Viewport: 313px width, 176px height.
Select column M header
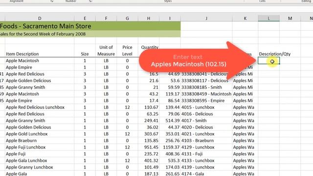click(290, 19)
